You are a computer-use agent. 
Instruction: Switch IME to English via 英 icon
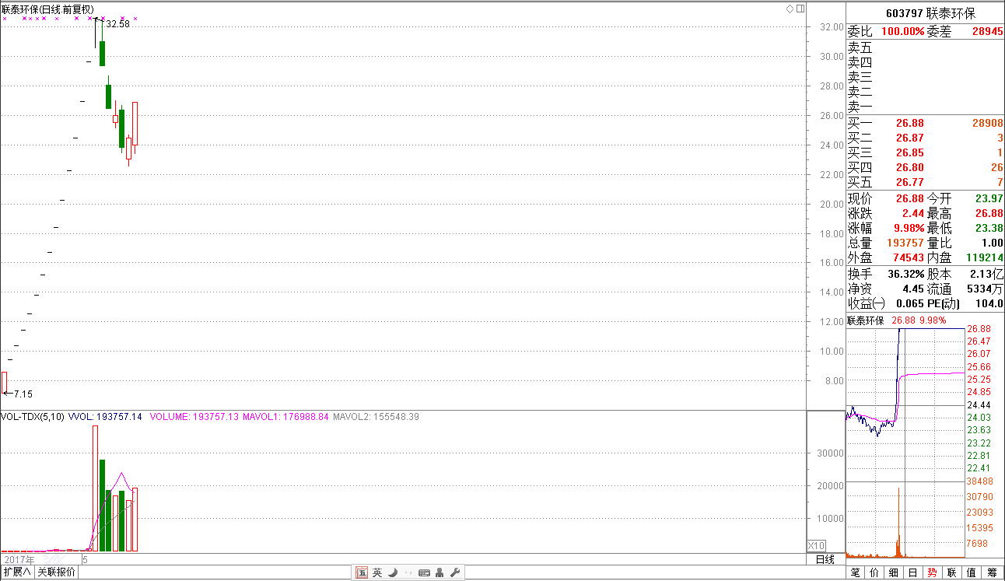(x=377, y=573)
